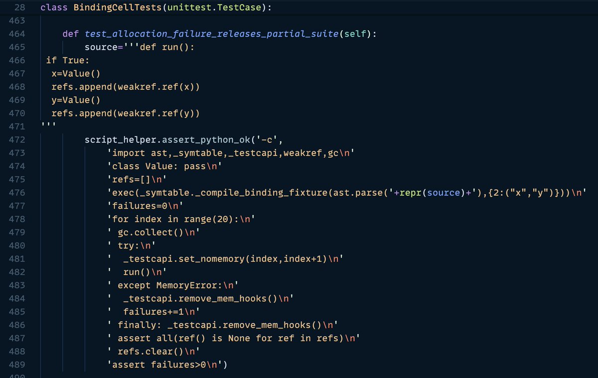
Task: Click 'for index in range(20):' string
Action: [181, 220]
